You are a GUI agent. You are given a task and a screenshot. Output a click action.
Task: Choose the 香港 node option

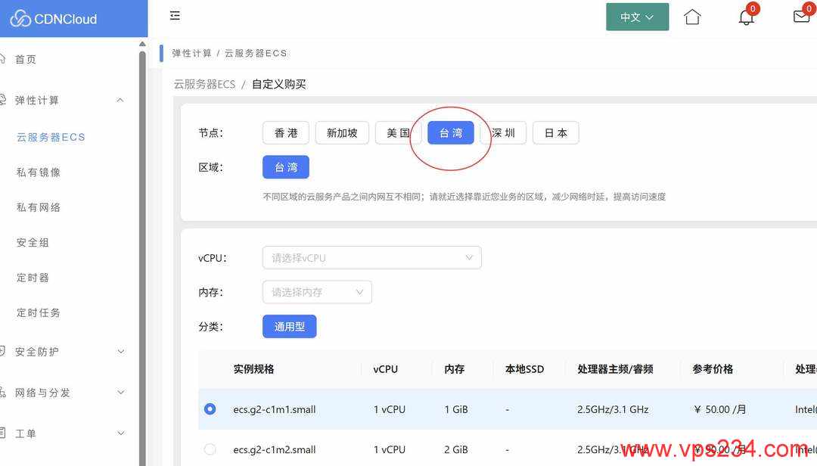pyautogui.click(x=285, y=133)
